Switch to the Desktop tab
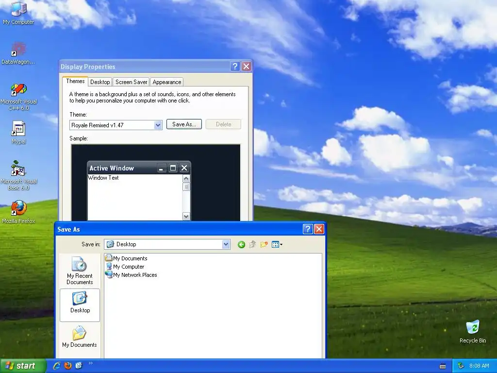The width and height of the screenshot is (497, 373). [x=100, y=82]
